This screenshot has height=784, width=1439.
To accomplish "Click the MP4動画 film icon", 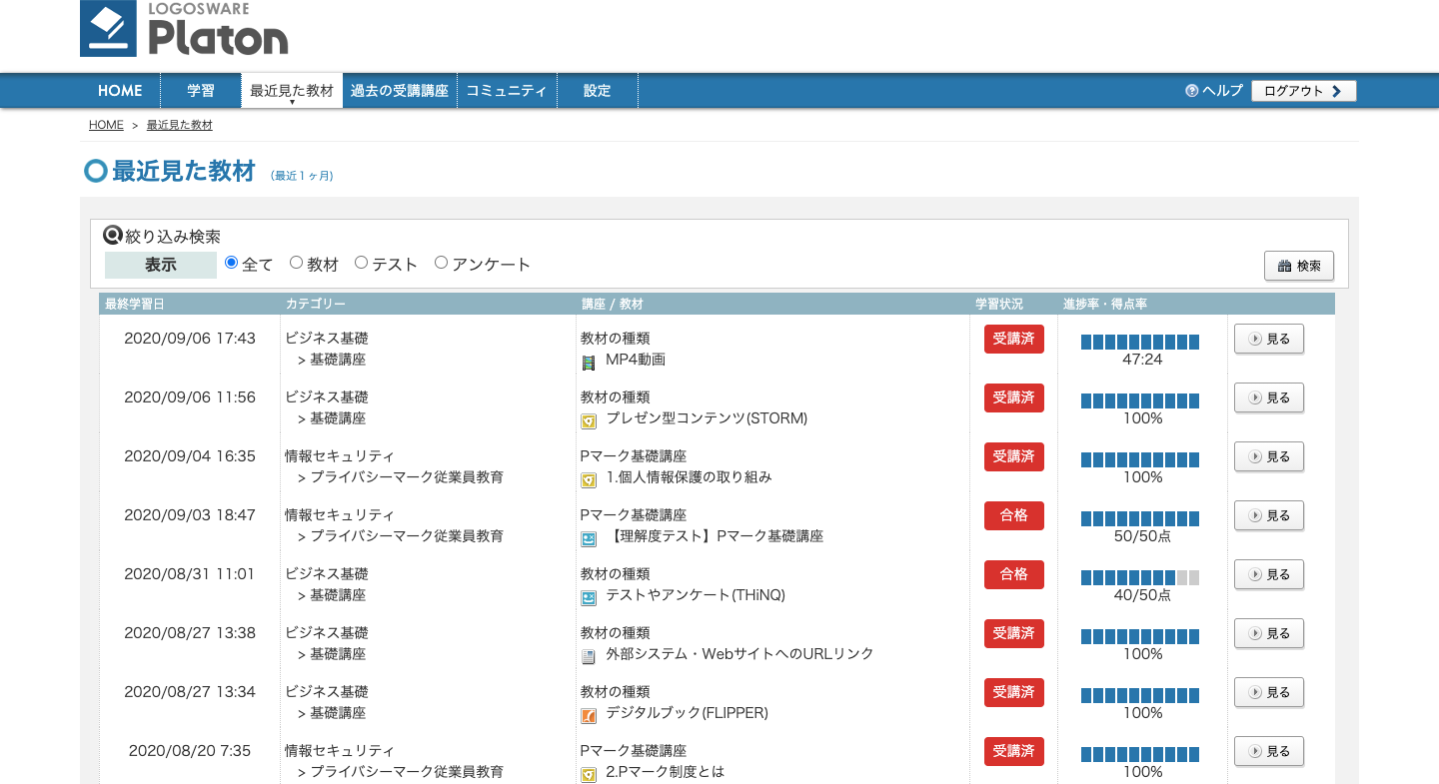I will click(x=589, y=362).
